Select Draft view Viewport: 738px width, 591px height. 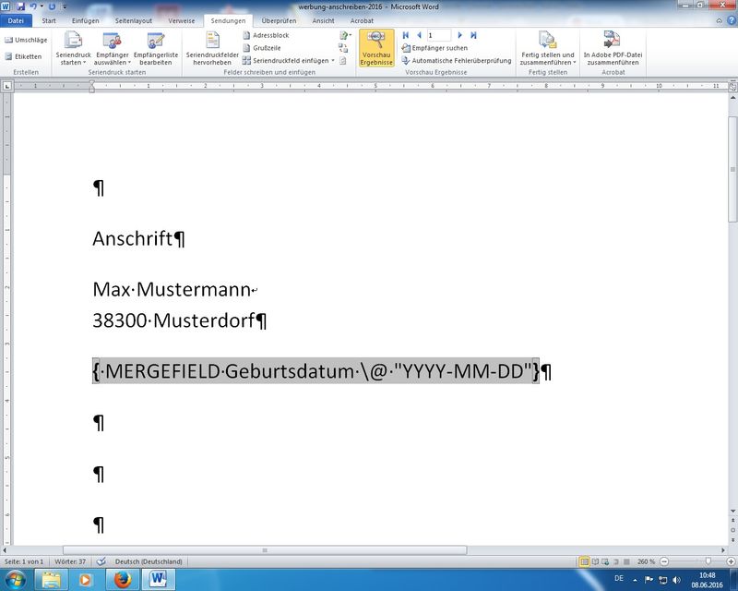click(626, 561)
